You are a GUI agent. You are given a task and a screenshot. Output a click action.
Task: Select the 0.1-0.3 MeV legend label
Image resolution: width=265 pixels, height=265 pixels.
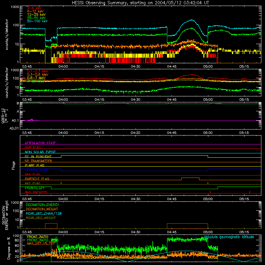(38, 71)
